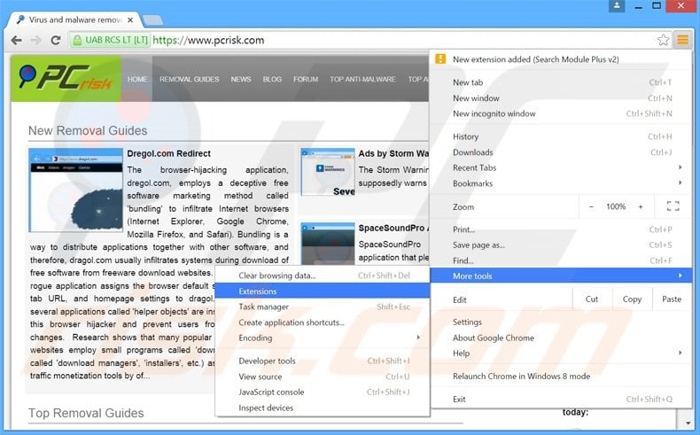Open Developer tools menu entry
The height and width of the screenshot is (435, 700).
click(x=323, y=361)
